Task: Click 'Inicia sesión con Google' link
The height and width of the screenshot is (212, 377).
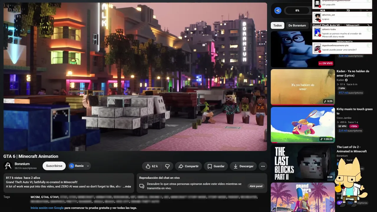Action: tap(47, 208)
